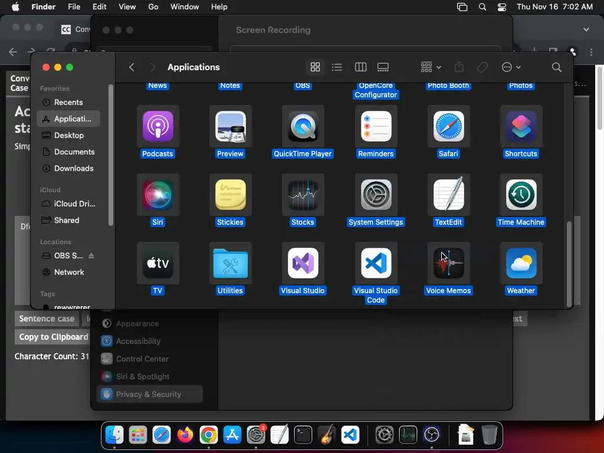Open Downloads in Finder sidebar
The image size is (604, 453).
[68, 168]
